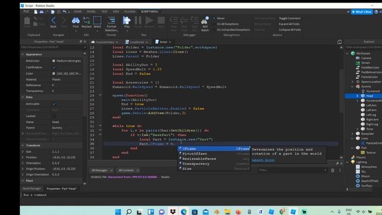This screenshot has height=215, width=382.
Task: Collapse code fold at line 24
Action: (100, 96)
